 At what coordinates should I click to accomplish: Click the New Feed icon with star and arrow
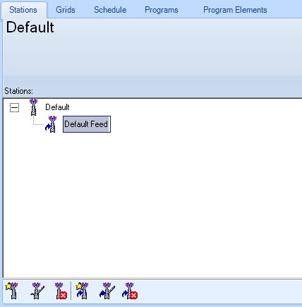click(82, 291)
